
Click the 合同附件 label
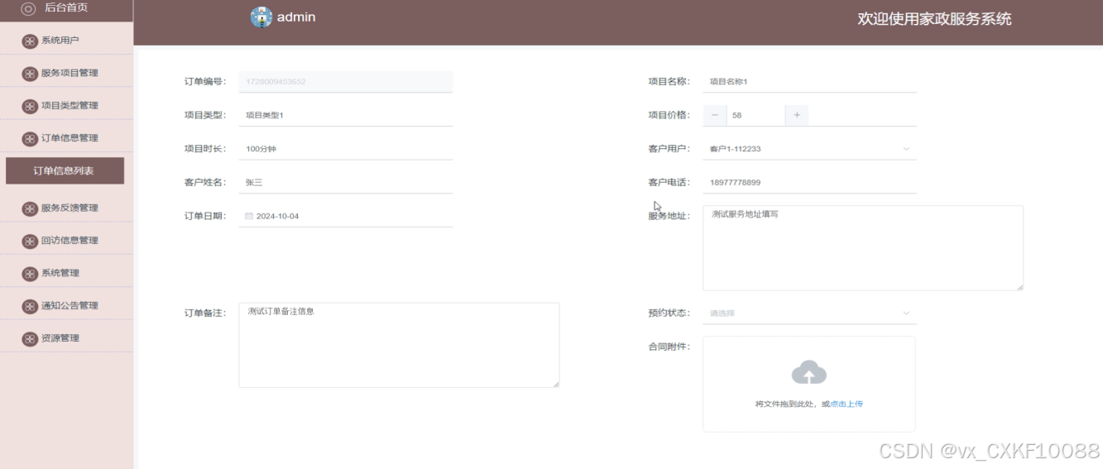669,347
